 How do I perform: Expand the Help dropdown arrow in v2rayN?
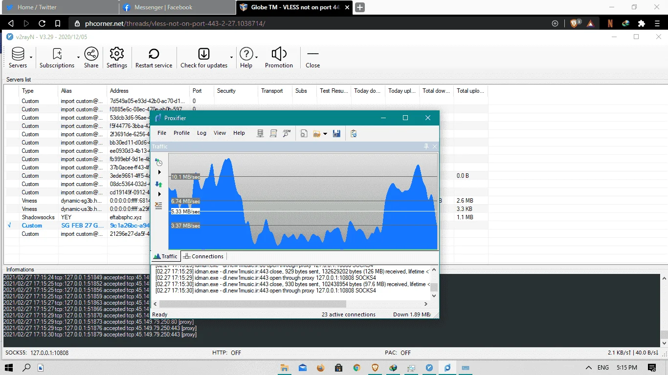(256, 58)
